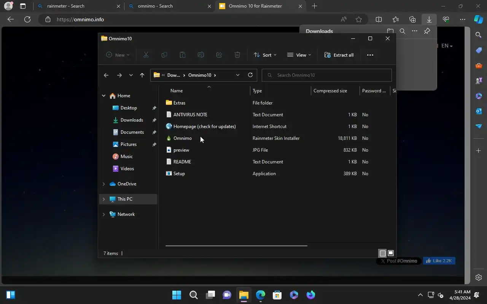Viewport: 487px width, 304px height.
Task: Expand the This PC tree node
Action: (x=103, y=199)
